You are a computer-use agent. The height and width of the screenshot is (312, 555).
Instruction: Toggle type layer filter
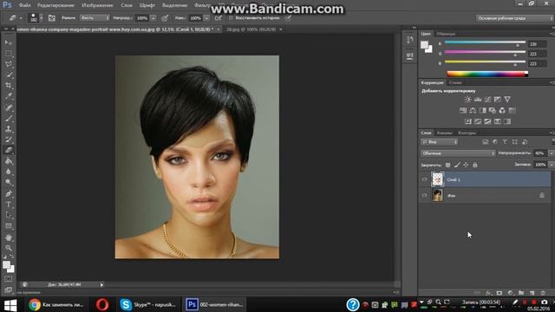pos(505,142)
